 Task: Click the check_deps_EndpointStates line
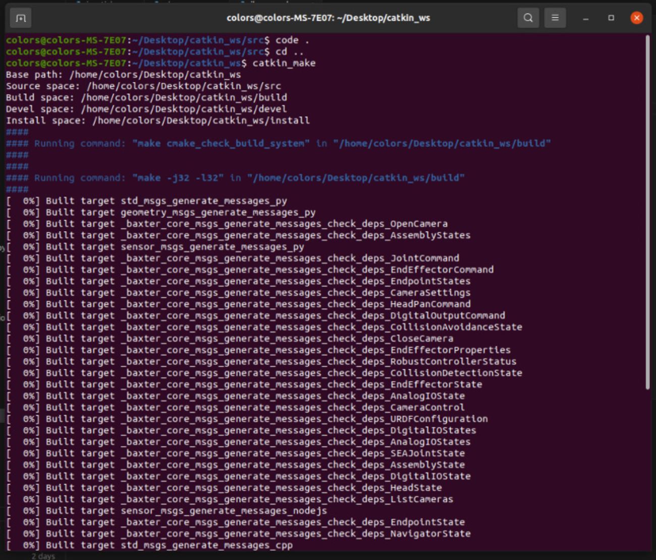click(x=238, y=281)
